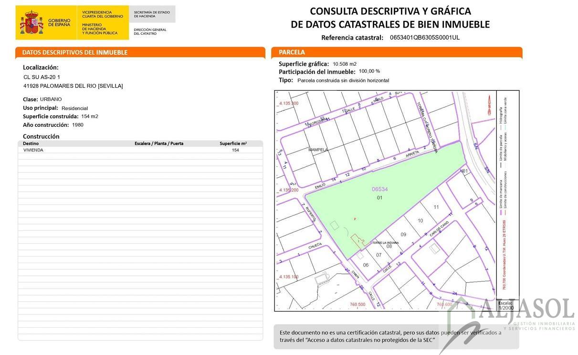Click the 'Uso principal:' label

[41, 108]
